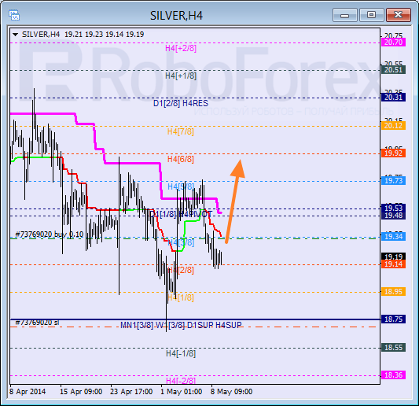Maximize the SILVER,H4 chart window
Viewport: 419px width, 406px height.
(371, 15)
